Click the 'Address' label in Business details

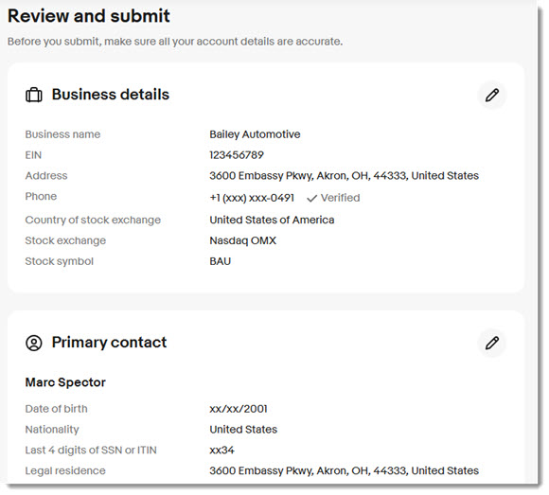[46, 176]
